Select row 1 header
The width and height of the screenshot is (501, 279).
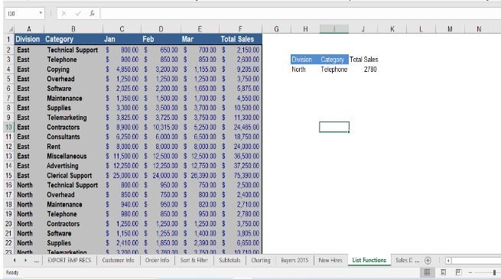tap(8, 39)
